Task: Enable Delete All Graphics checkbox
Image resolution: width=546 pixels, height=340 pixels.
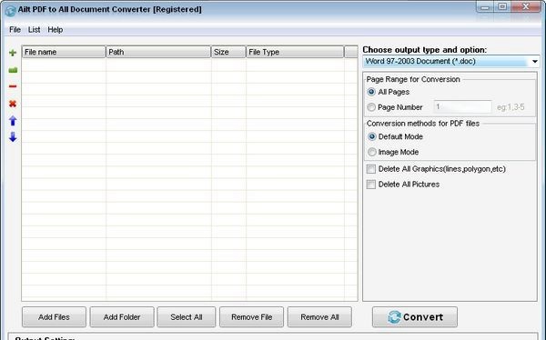Action: (371, 169)
